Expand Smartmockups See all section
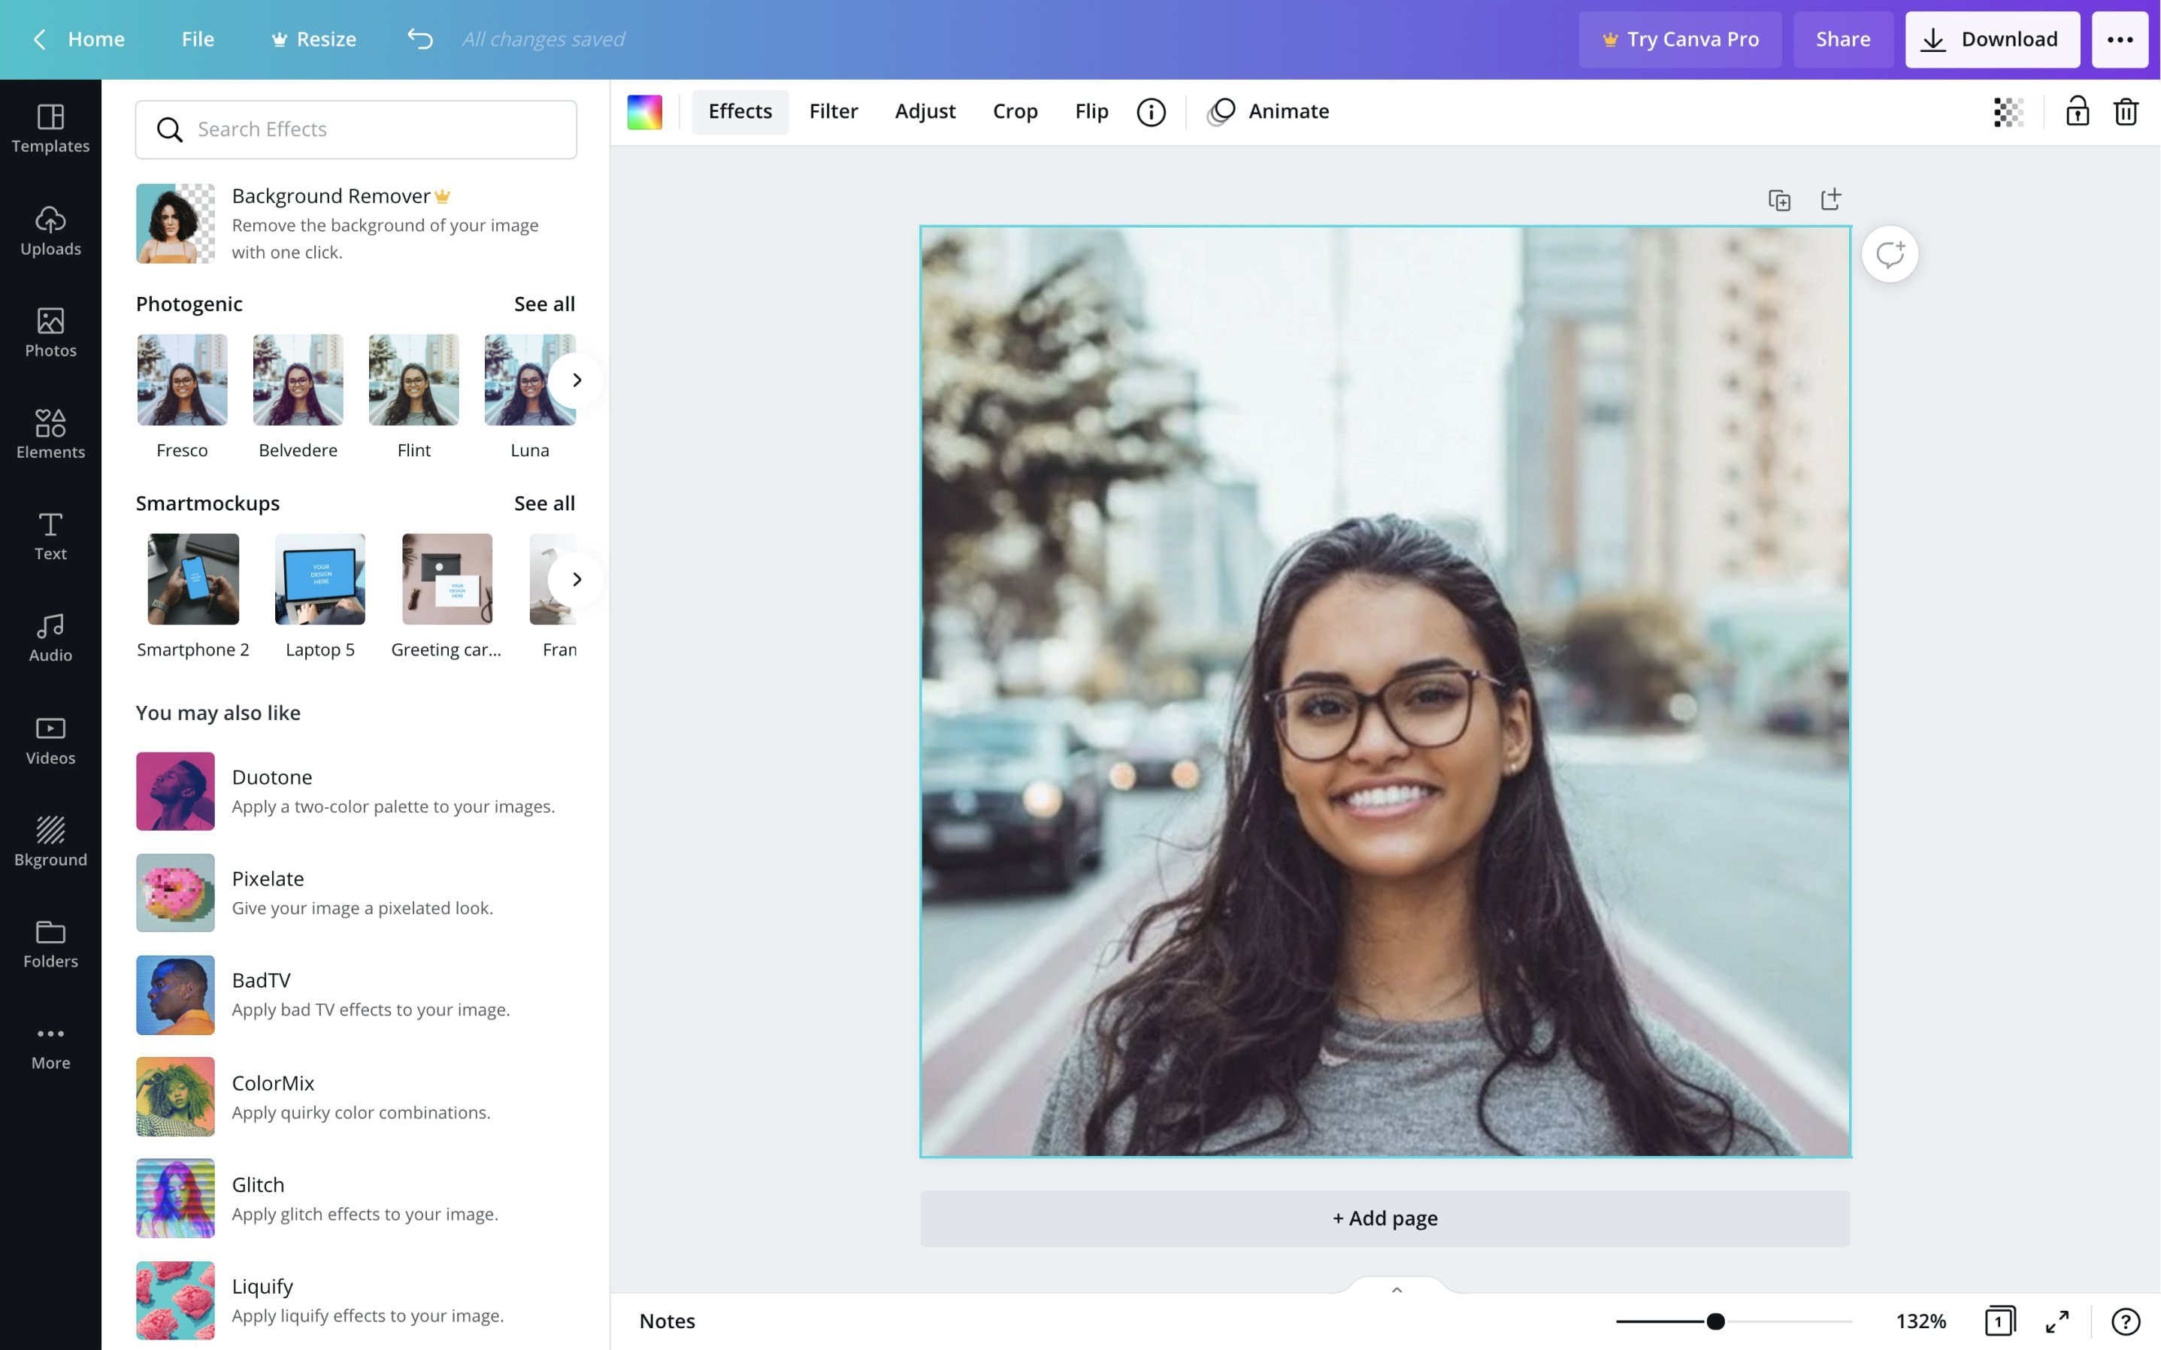This screenshot has height=1350, width=2161. 544,502
